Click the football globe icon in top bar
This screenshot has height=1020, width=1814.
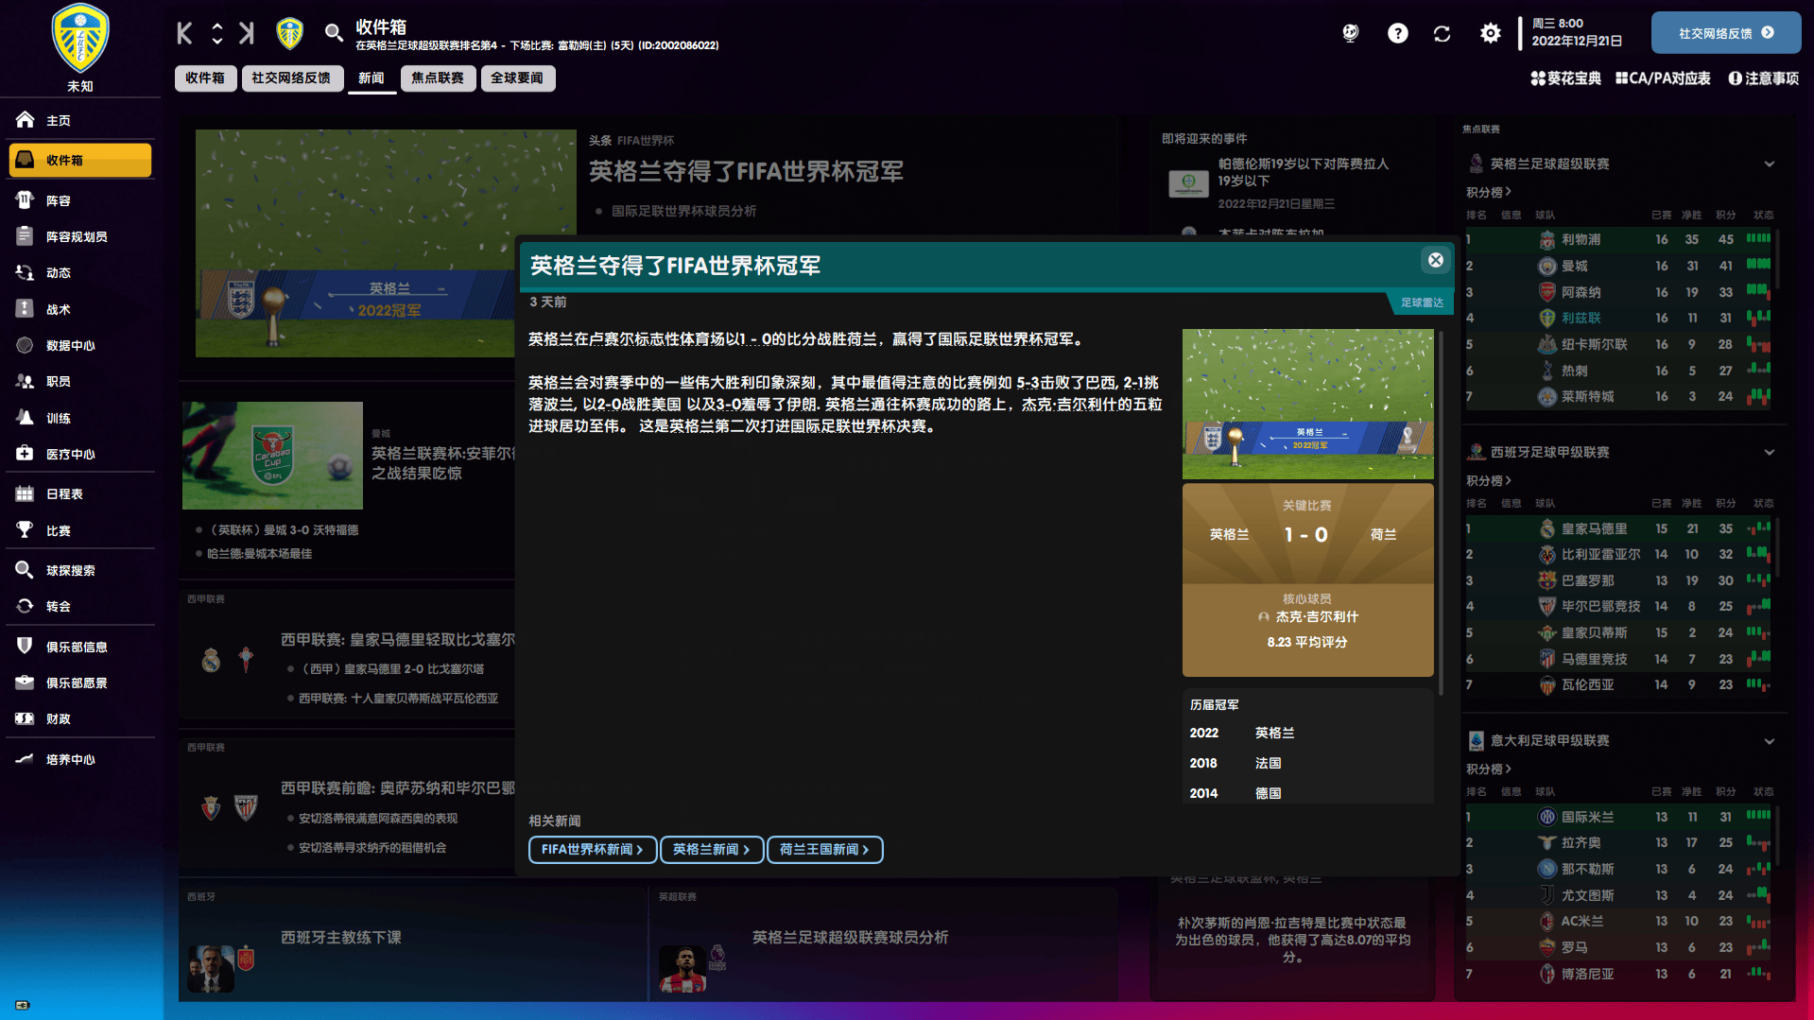(1351, 34)
